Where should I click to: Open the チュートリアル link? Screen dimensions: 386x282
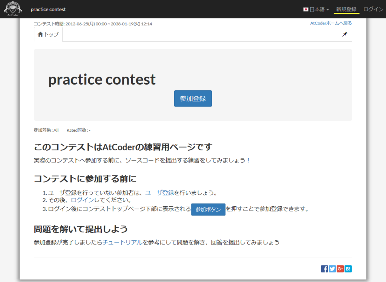123,242
